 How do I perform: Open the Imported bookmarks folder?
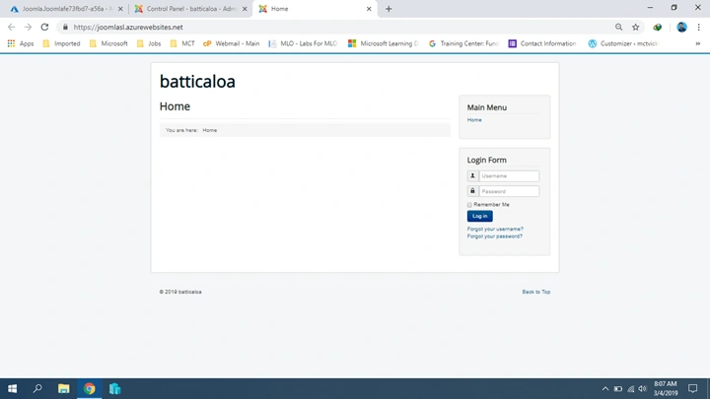[61, 43]
